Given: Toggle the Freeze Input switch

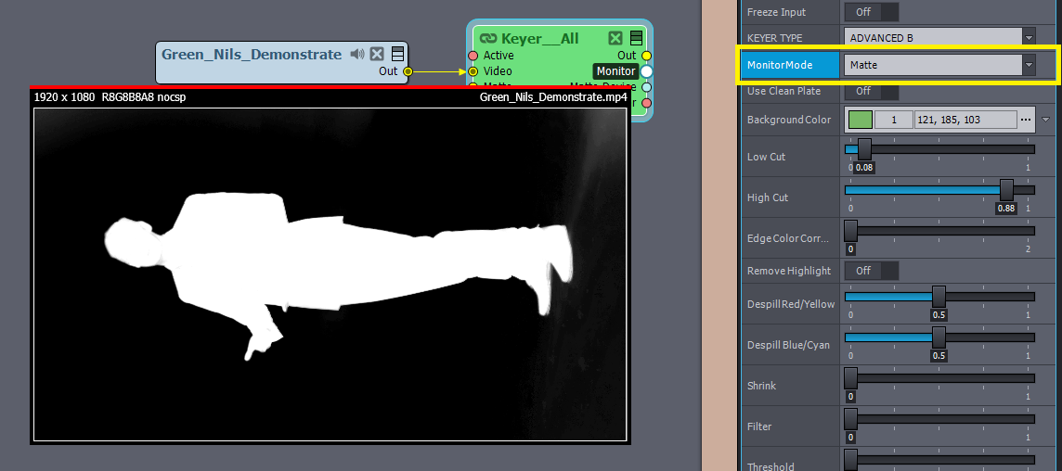Looking at the screenshot, I should pos(871,12).
